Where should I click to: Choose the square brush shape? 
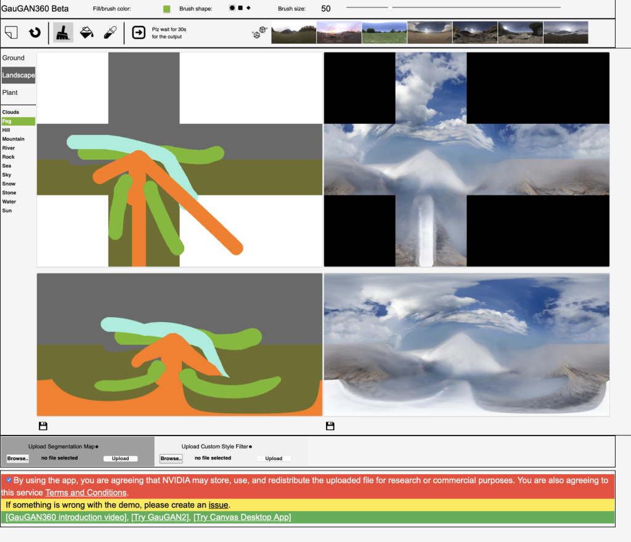(240, 8)
